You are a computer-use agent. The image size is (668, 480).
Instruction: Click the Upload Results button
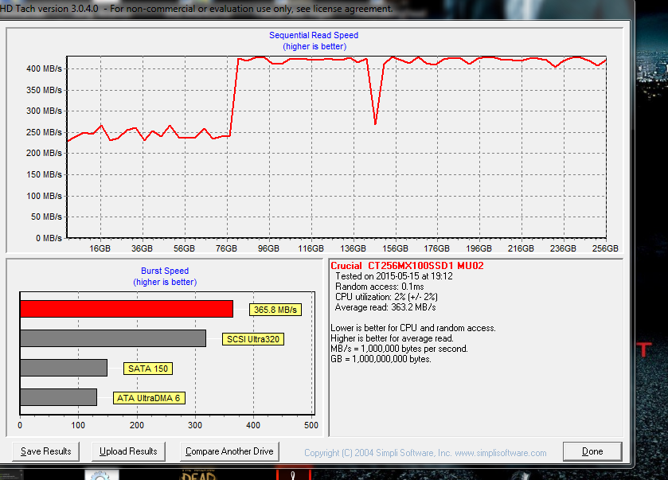point(128,451)
